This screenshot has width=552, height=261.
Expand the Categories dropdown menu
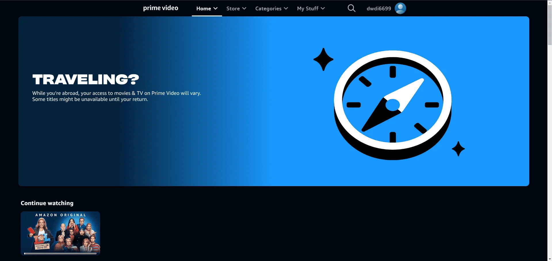click(272, 9)
